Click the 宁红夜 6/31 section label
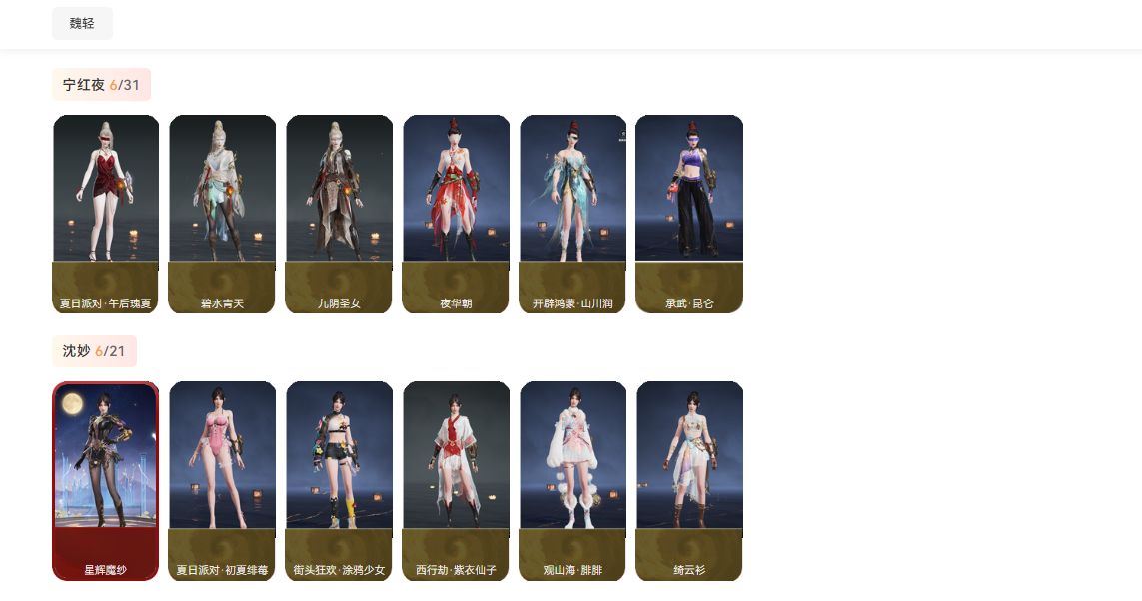The height and width of the screenshot is (601, 1142). coord(101,85)
